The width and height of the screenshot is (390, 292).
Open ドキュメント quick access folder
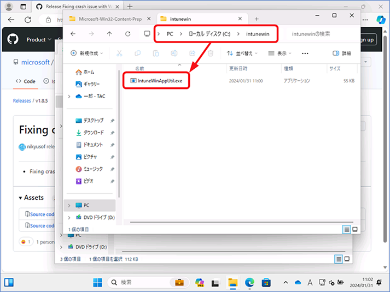[x=89, y=145]
